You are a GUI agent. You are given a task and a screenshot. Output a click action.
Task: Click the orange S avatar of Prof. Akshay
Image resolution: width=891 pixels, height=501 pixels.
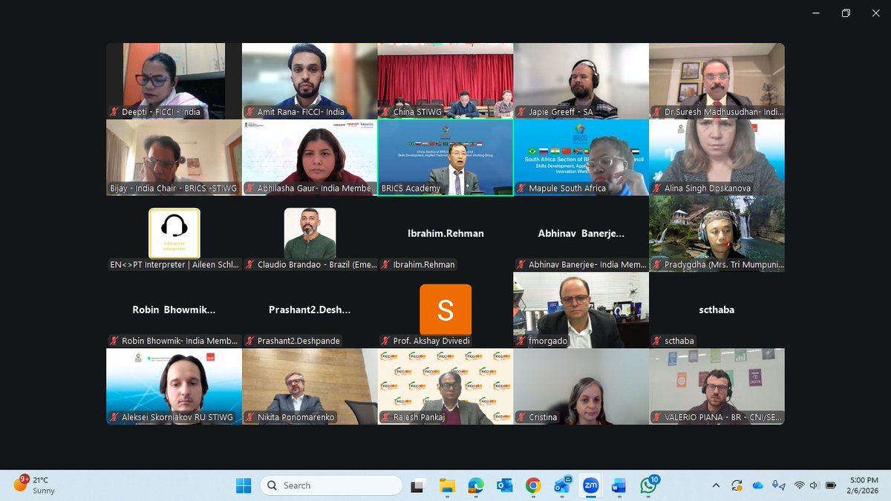[446, 310]
